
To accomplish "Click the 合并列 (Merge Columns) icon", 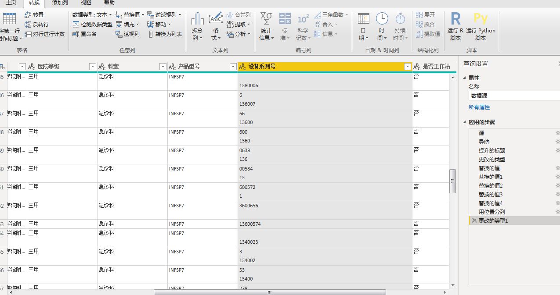I will click(230, 15).
